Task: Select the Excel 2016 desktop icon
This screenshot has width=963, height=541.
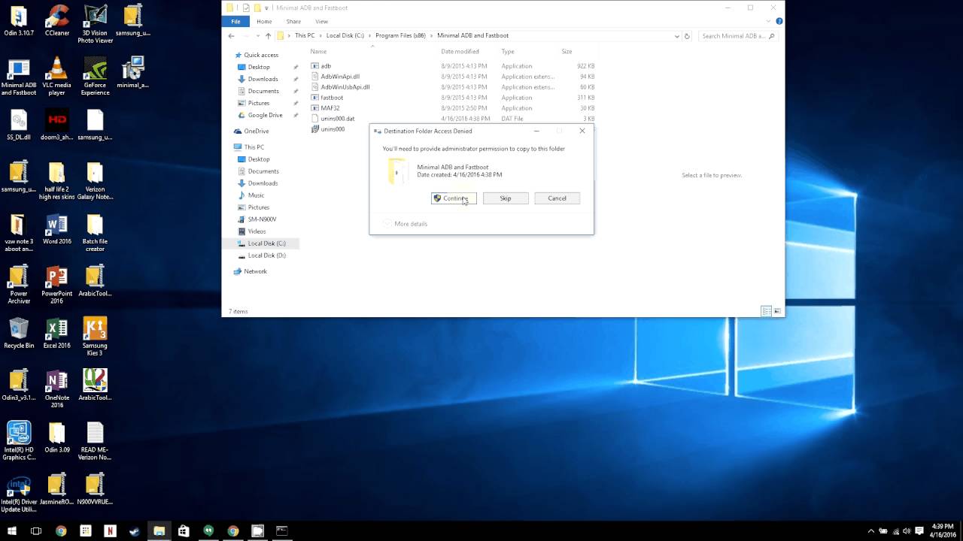Action: [x=57, y=334]
